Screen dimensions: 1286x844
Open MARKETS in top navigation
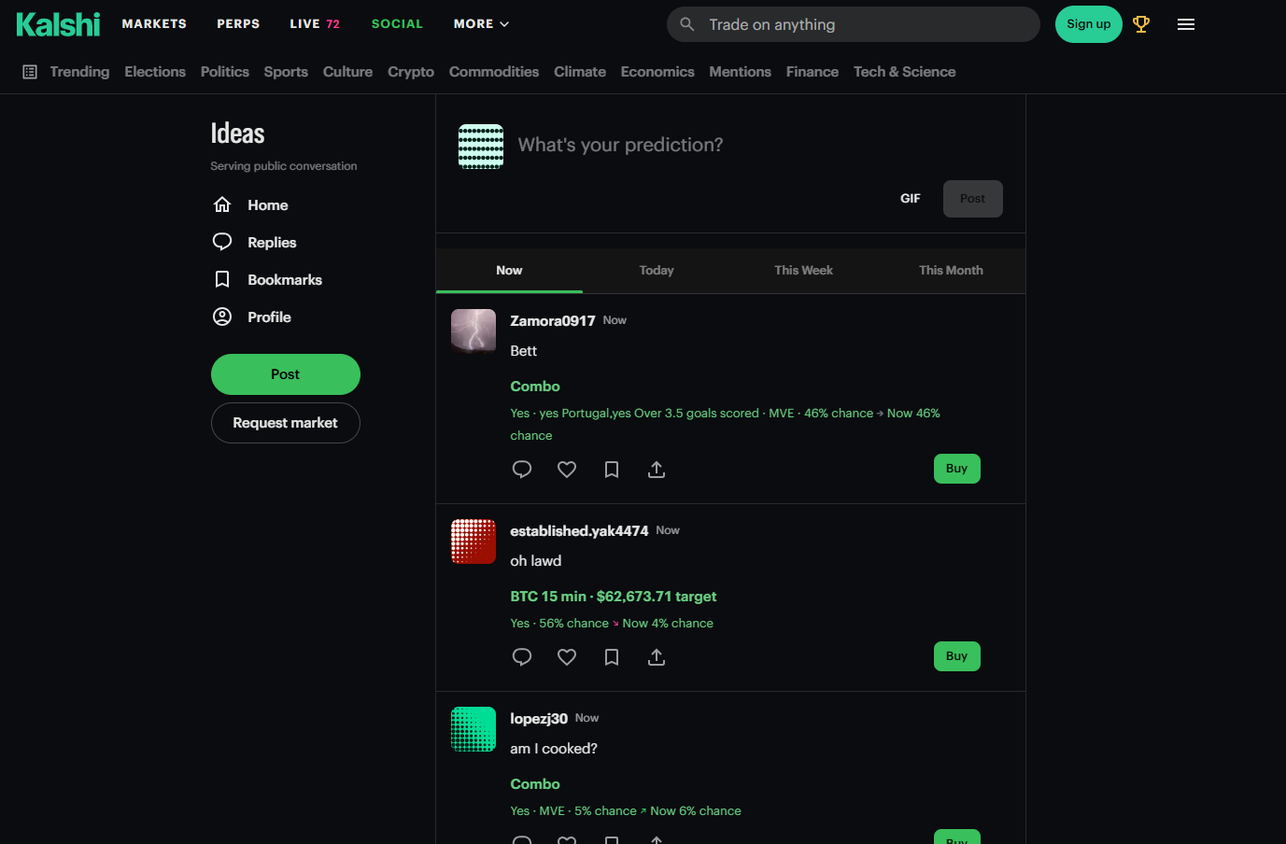click(154, 24)
